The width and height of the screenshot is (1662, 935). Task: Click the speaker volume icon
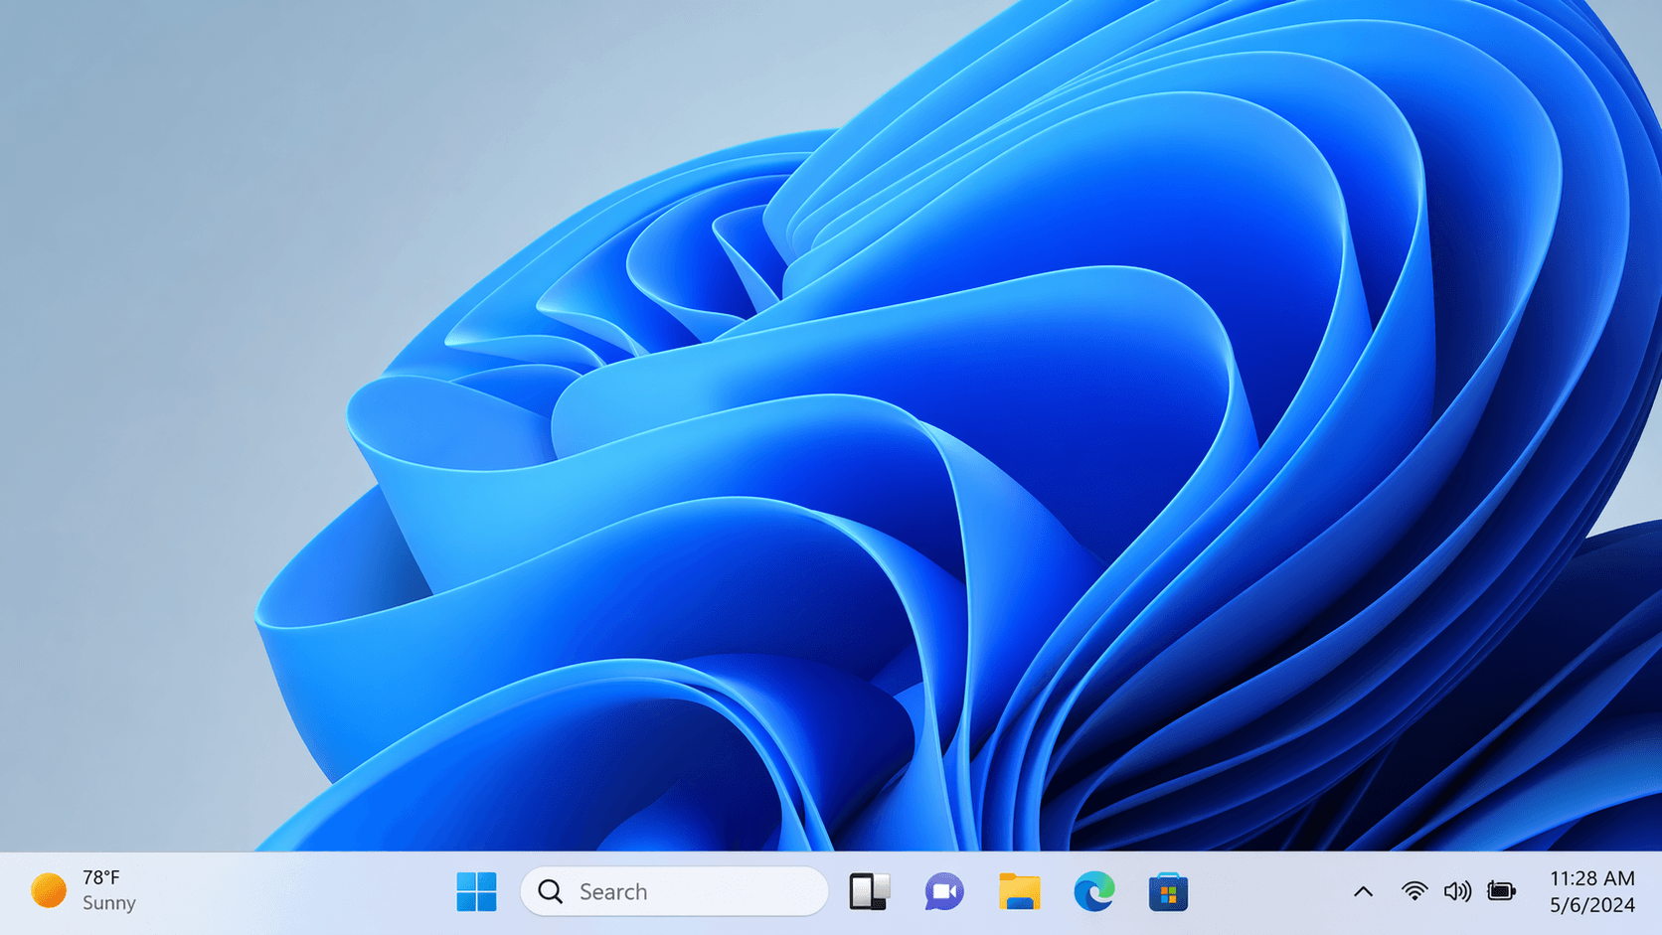[1457, 891]
